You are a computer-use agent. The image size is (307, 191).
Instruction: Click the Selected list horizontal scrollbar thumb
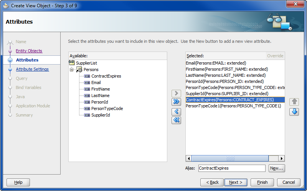click(230, 159)
